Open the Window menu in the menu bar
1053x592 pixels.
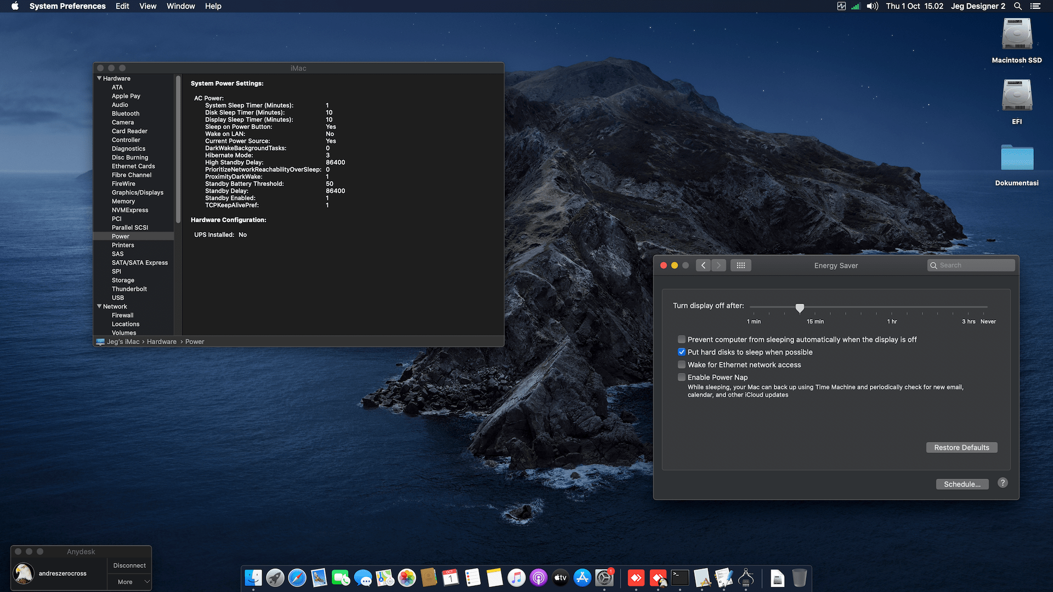coord(180,6)
